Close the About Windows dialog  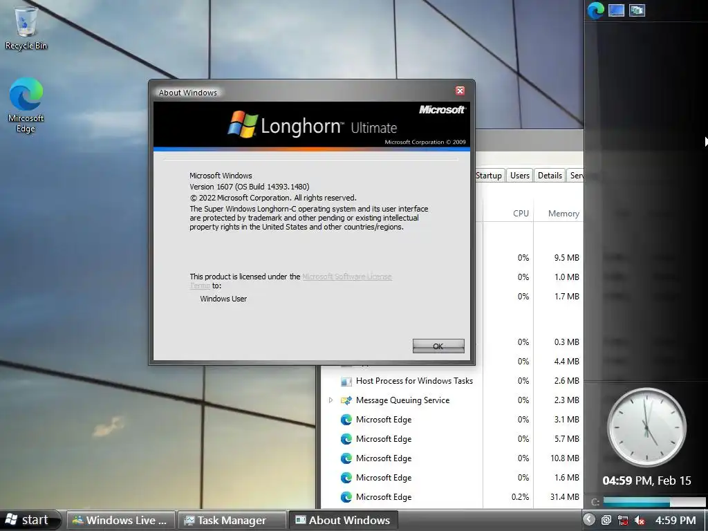pyautogui.click(x=460, y=91)
